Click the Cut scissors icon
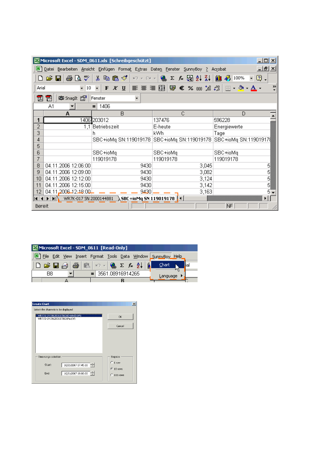 pos(98,78)
